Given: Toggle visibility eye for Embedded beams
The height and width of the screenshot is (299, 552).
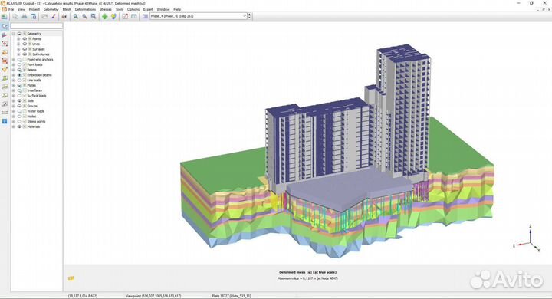Looking at the screenshot, I should click(x=20, y=75).
